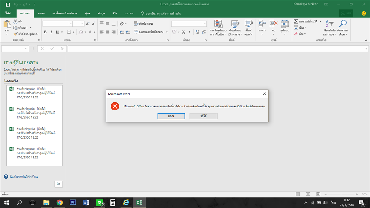Open Find and Select magnifier menu
The width and height of the screenshot is (370, 208).
pos(343,28)
